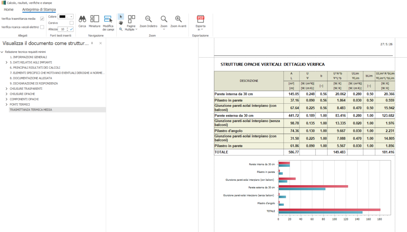Expand the PONTI TERMICI tree node
Viewport: 407px width, 232px height.
click(x=6, y=104)
